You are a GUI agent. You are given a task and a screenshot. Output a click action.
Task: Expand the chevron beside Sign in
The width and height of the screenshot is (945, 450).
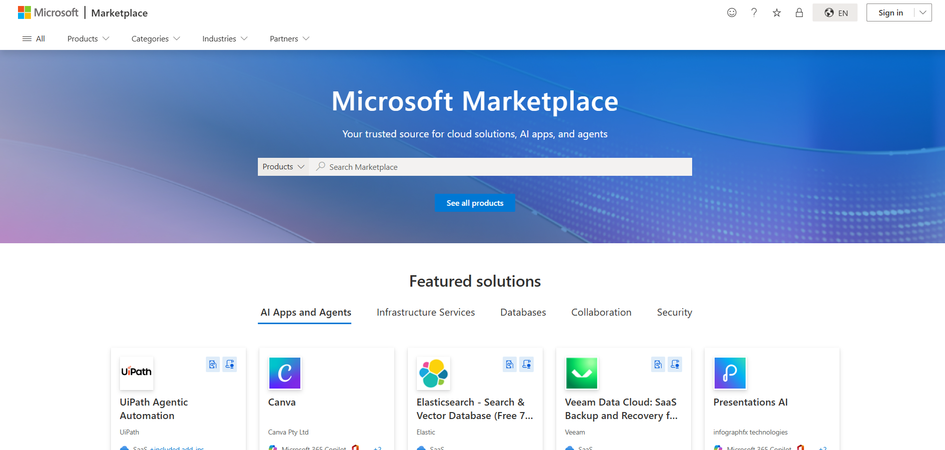pos(923,12)
